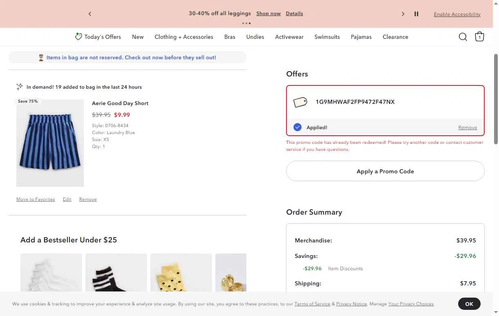Advance to next promo banner arrow
The image size is (499, 316).
tap(403, 14)
